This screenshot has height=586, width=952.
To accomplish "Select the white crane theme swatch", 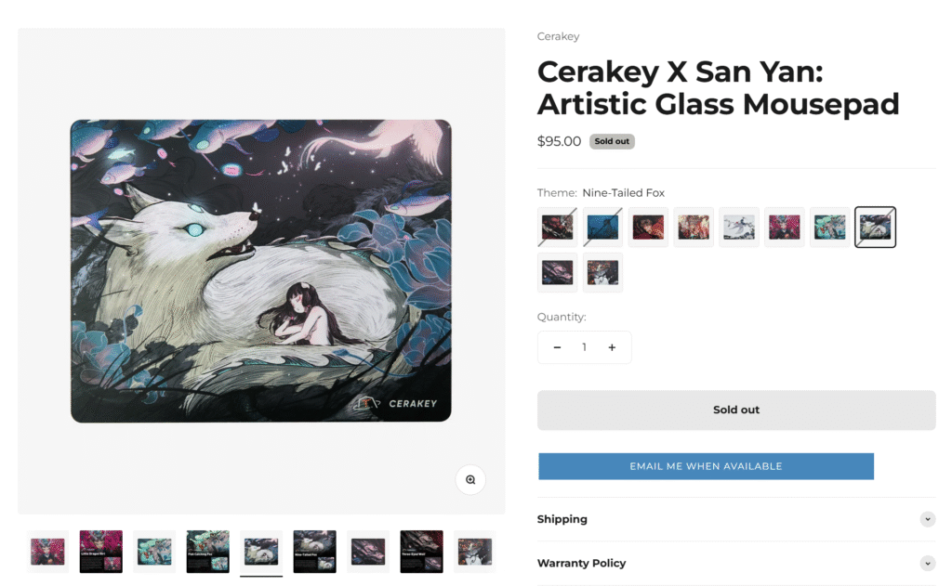I will pyautogui.click(x=739, y=227).
